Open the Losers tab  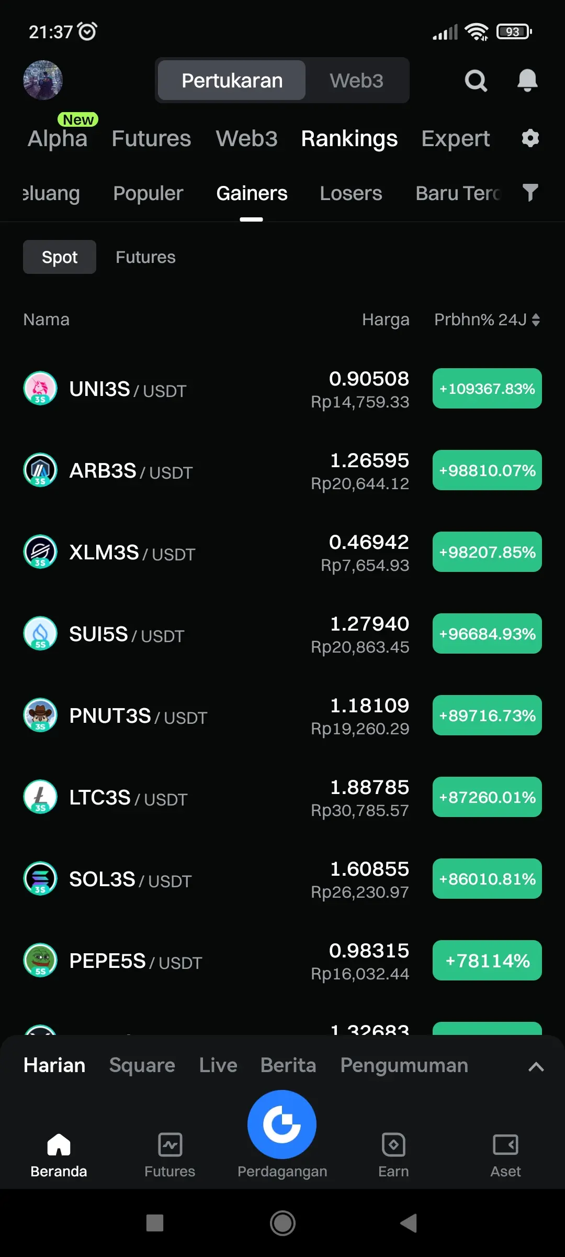pos(351,193)
